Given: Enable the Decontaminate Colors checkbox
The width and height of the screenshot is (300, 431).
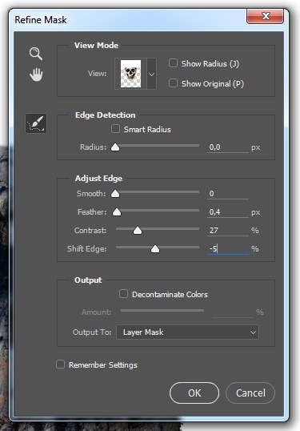Looking at the screenshot, I should (x=123, y=294).
